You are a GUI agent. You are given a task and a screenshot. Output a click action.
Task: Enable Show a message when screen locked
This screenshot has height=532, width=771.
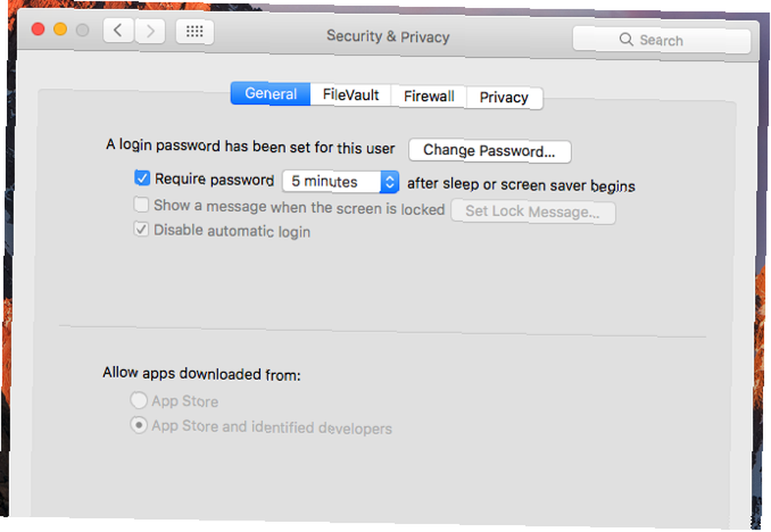point(141,204)
